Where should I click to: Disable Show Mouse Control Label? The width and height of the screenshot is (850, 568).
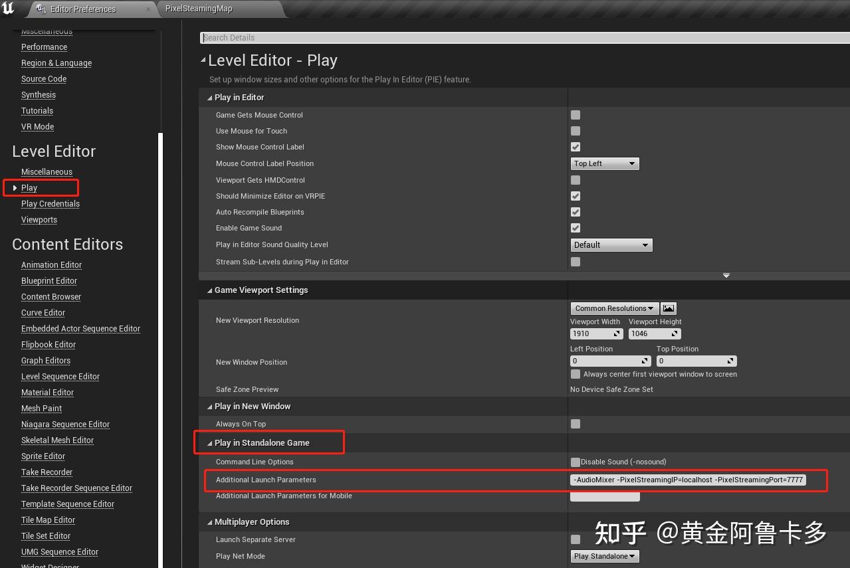pyautogui.click(x=575, y=147)
